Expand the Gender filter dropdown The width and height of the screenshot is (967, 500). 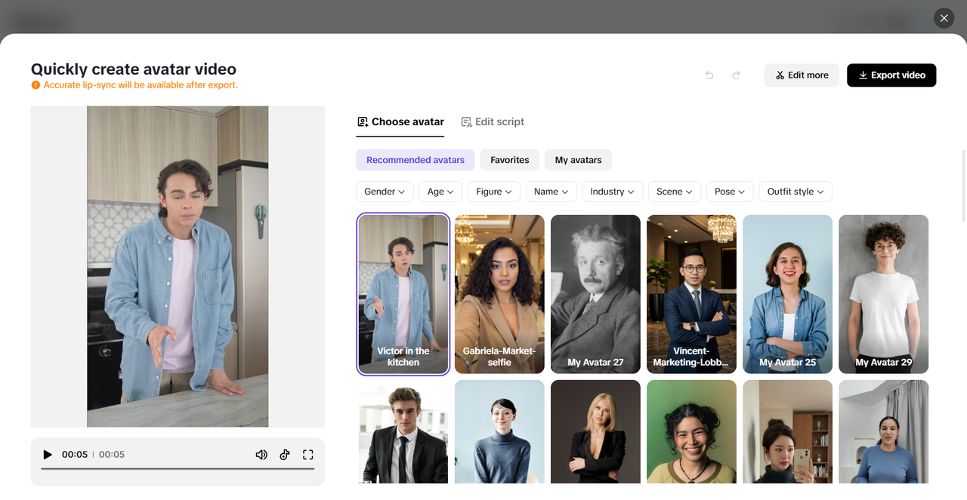click(385, 192)
